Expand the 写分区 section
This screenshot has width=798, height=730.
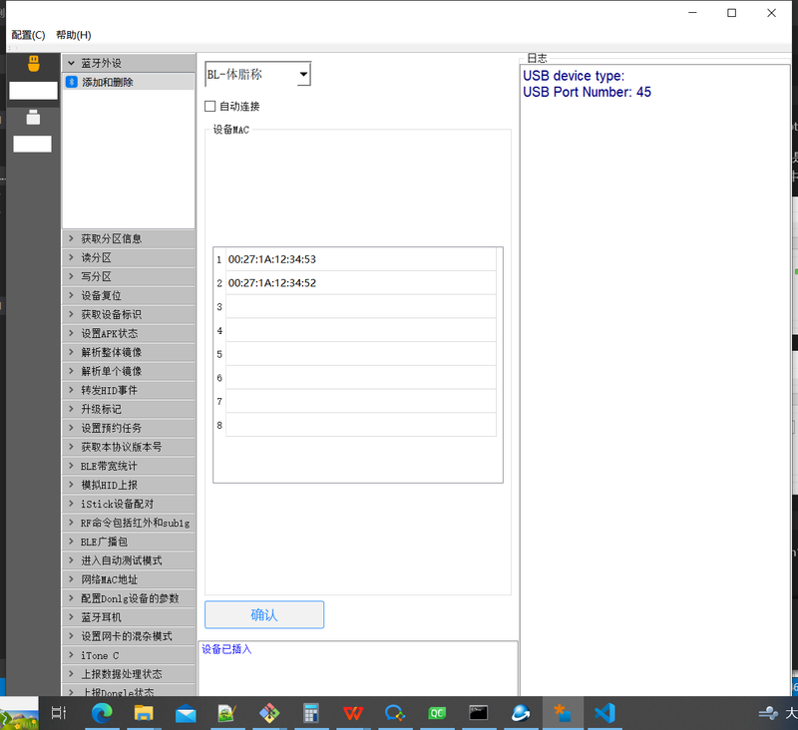(x=129, y=276)
